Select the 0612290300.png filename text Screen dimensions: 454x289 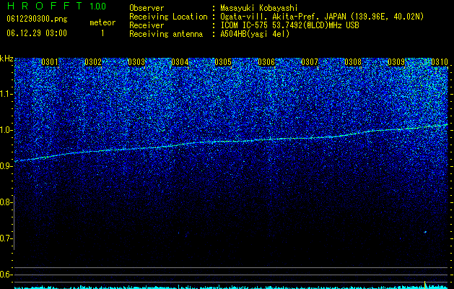coord(37,19)
